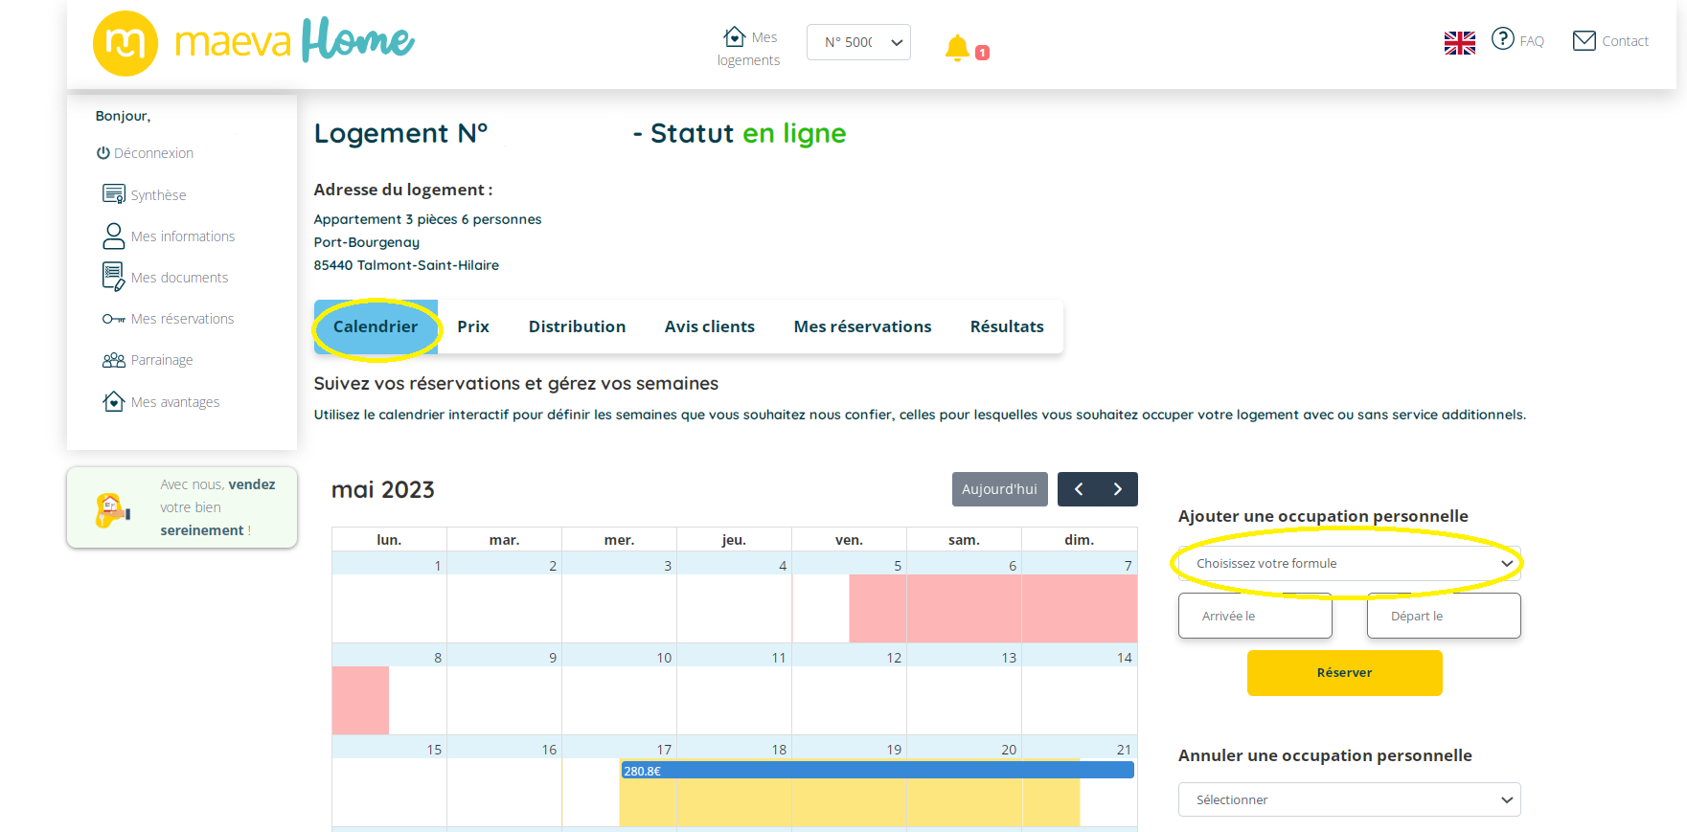Expand Sélectionner dropdown for cancellation

(x=1349, y=799)
